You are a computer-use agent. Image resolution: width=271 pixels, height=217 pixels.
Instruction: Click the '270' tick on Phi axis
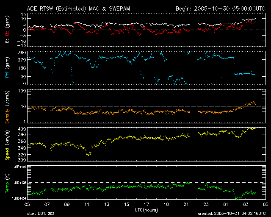(x=22, y=60)
